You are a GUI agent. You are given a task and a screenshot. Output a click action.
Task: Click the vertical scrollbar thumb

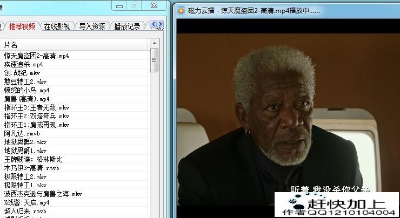click(155, 60)
